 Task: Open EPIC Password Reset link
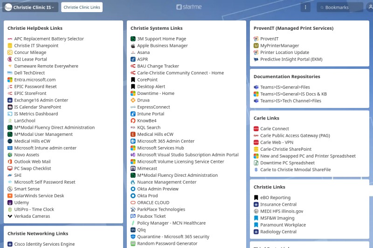(35, 87)
